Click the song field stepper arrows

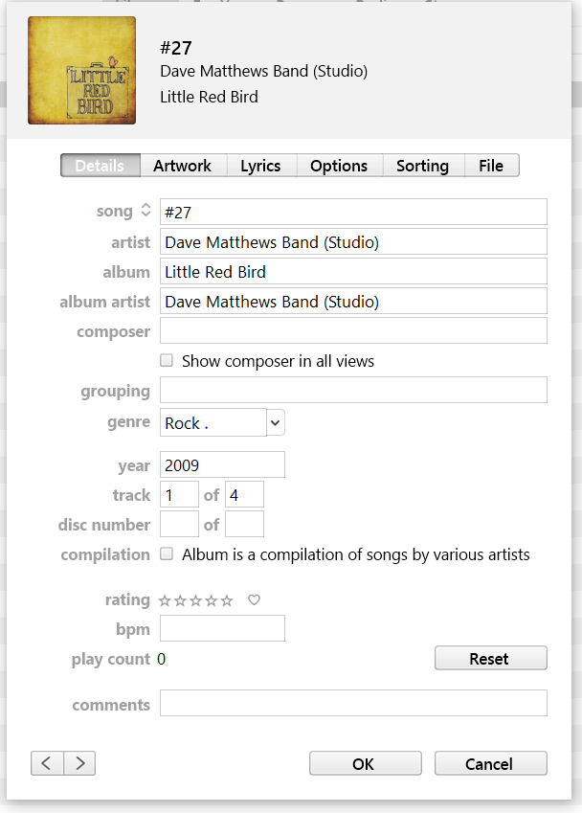tap(145, 211)
